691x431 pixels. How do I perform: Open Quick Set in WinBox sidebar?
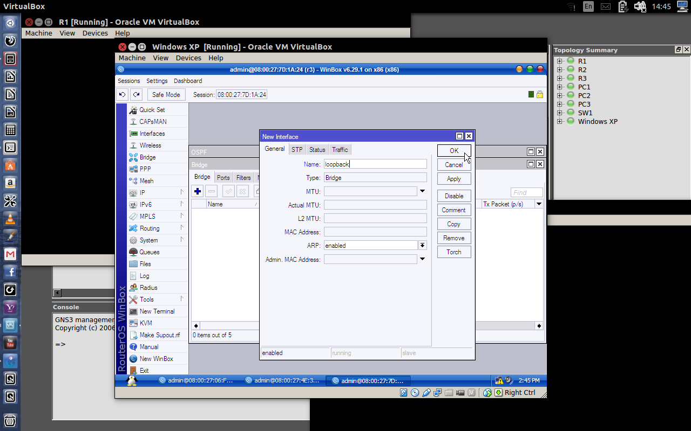point(152,109)
